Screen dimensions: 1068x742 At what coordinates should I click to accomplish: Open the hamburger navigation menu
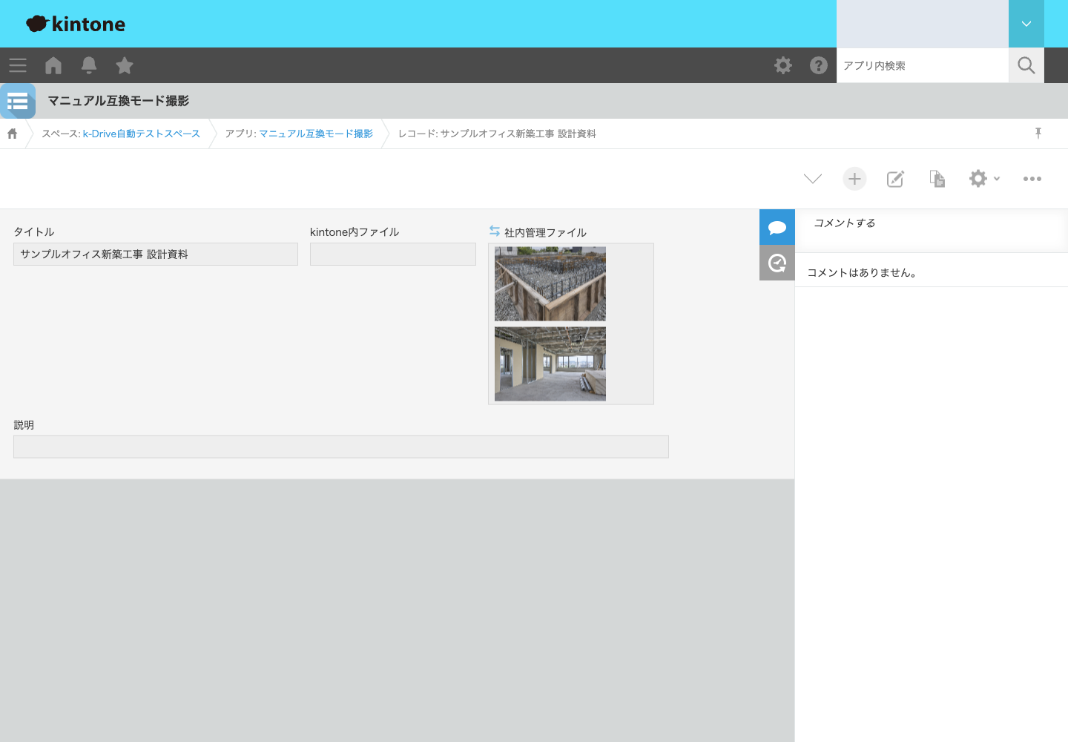pyautogui.click(x=18, y=65)
